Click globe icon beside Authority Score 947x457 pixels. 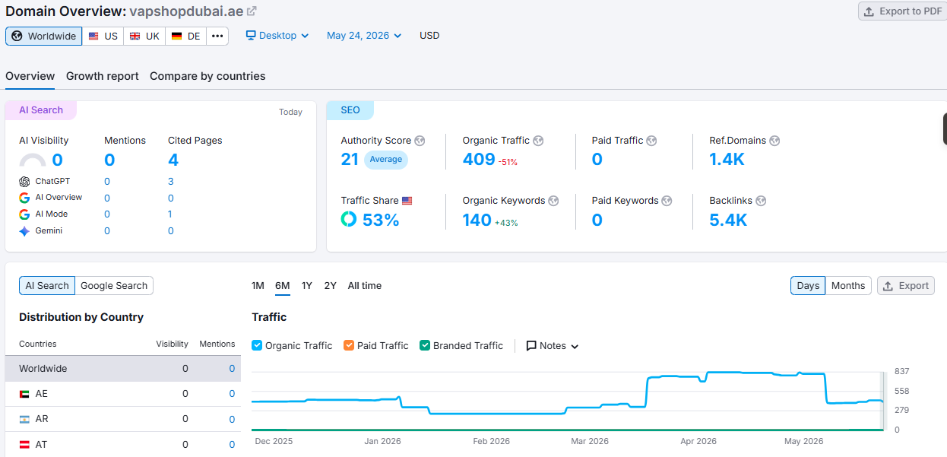(x=420, y=141)
